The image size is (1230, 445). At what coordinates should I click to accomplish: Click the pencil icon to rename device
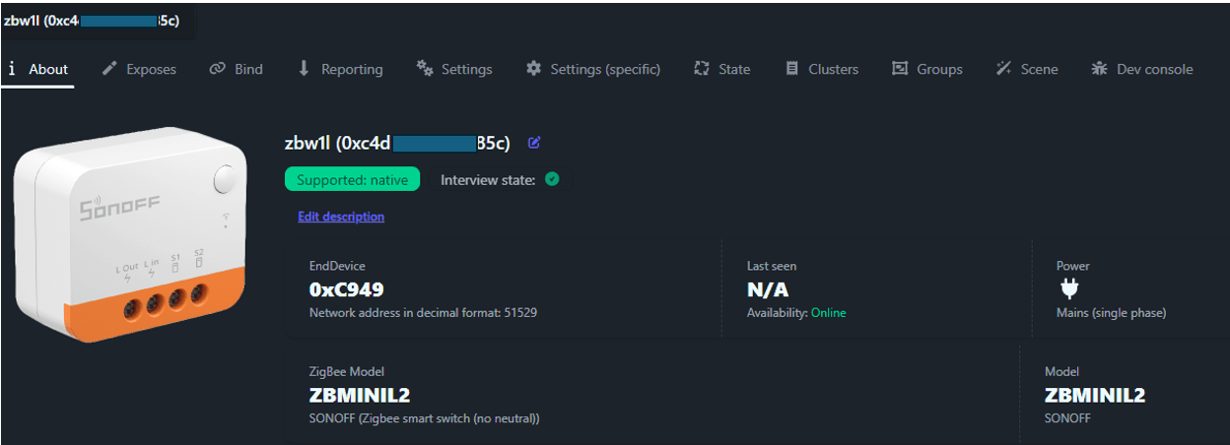tap(534, 143)
